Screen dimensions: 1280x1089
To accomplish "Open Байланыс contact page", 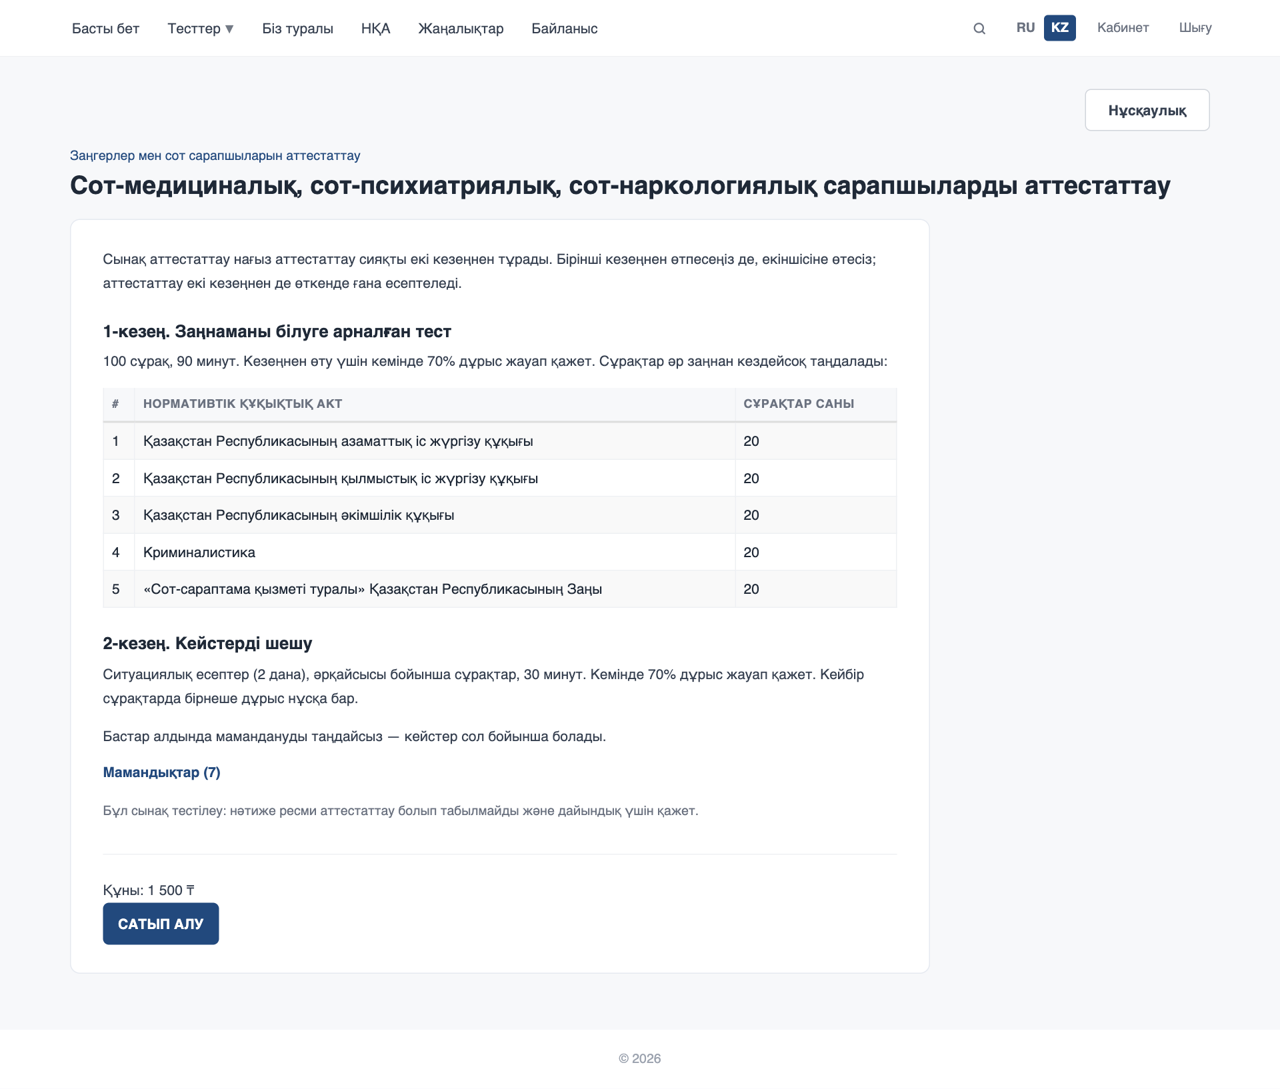I will [564, 29].
